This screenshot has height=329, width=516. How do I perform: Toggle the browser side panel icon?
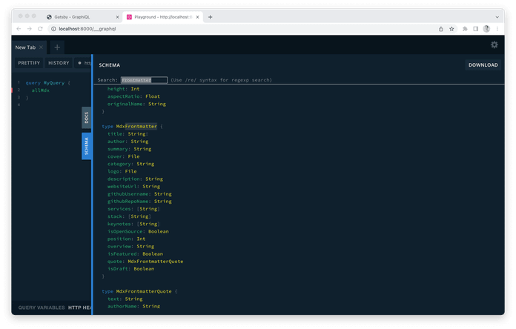click(475, 29)
